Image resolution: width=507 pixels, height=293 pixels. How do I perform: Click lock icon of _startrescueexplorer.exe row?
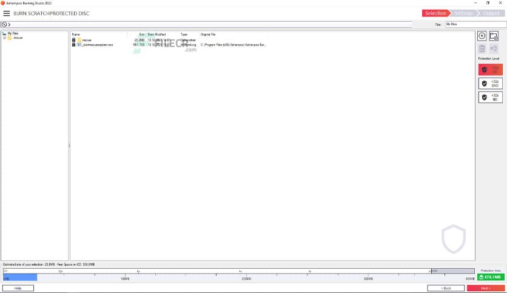73,45
